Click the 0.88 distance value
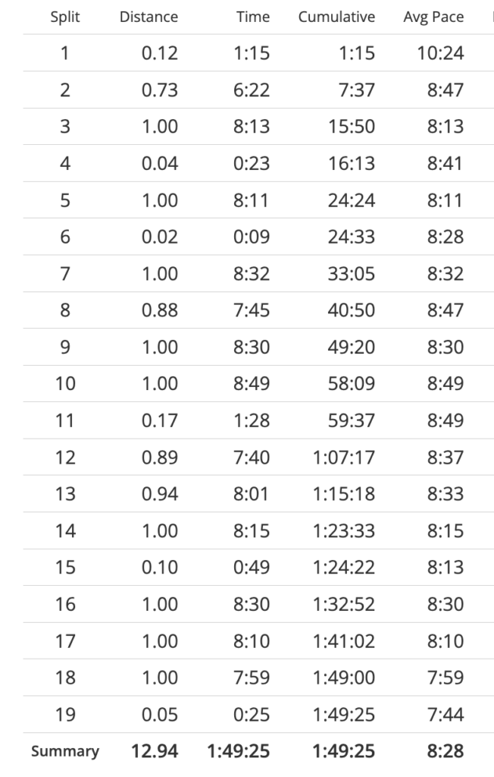494x777 pixels. (x=160, y=310)
